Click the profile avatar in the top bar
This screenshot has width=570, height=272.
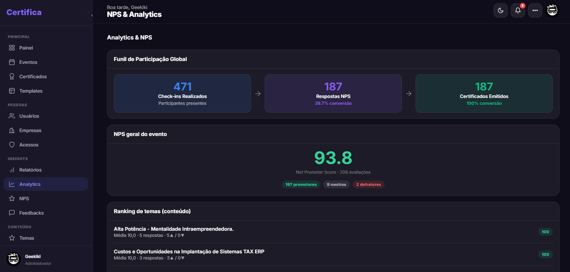tap(552, 10)
